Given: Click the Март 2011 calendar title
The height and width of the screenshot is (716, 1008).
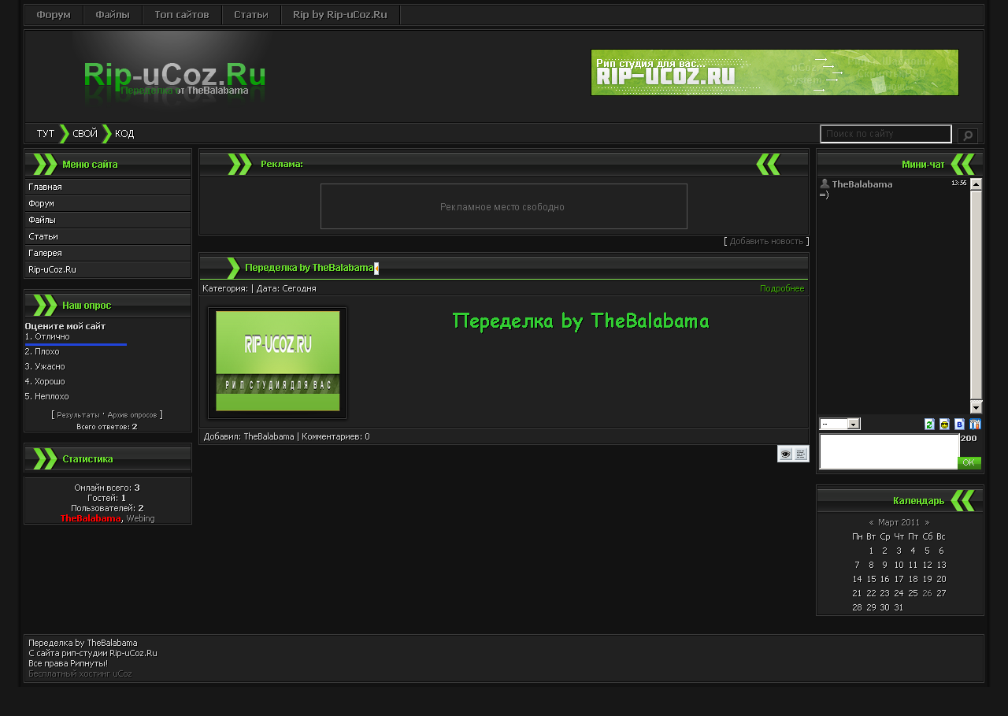Looking at the screenshot, I should [899, 522].
